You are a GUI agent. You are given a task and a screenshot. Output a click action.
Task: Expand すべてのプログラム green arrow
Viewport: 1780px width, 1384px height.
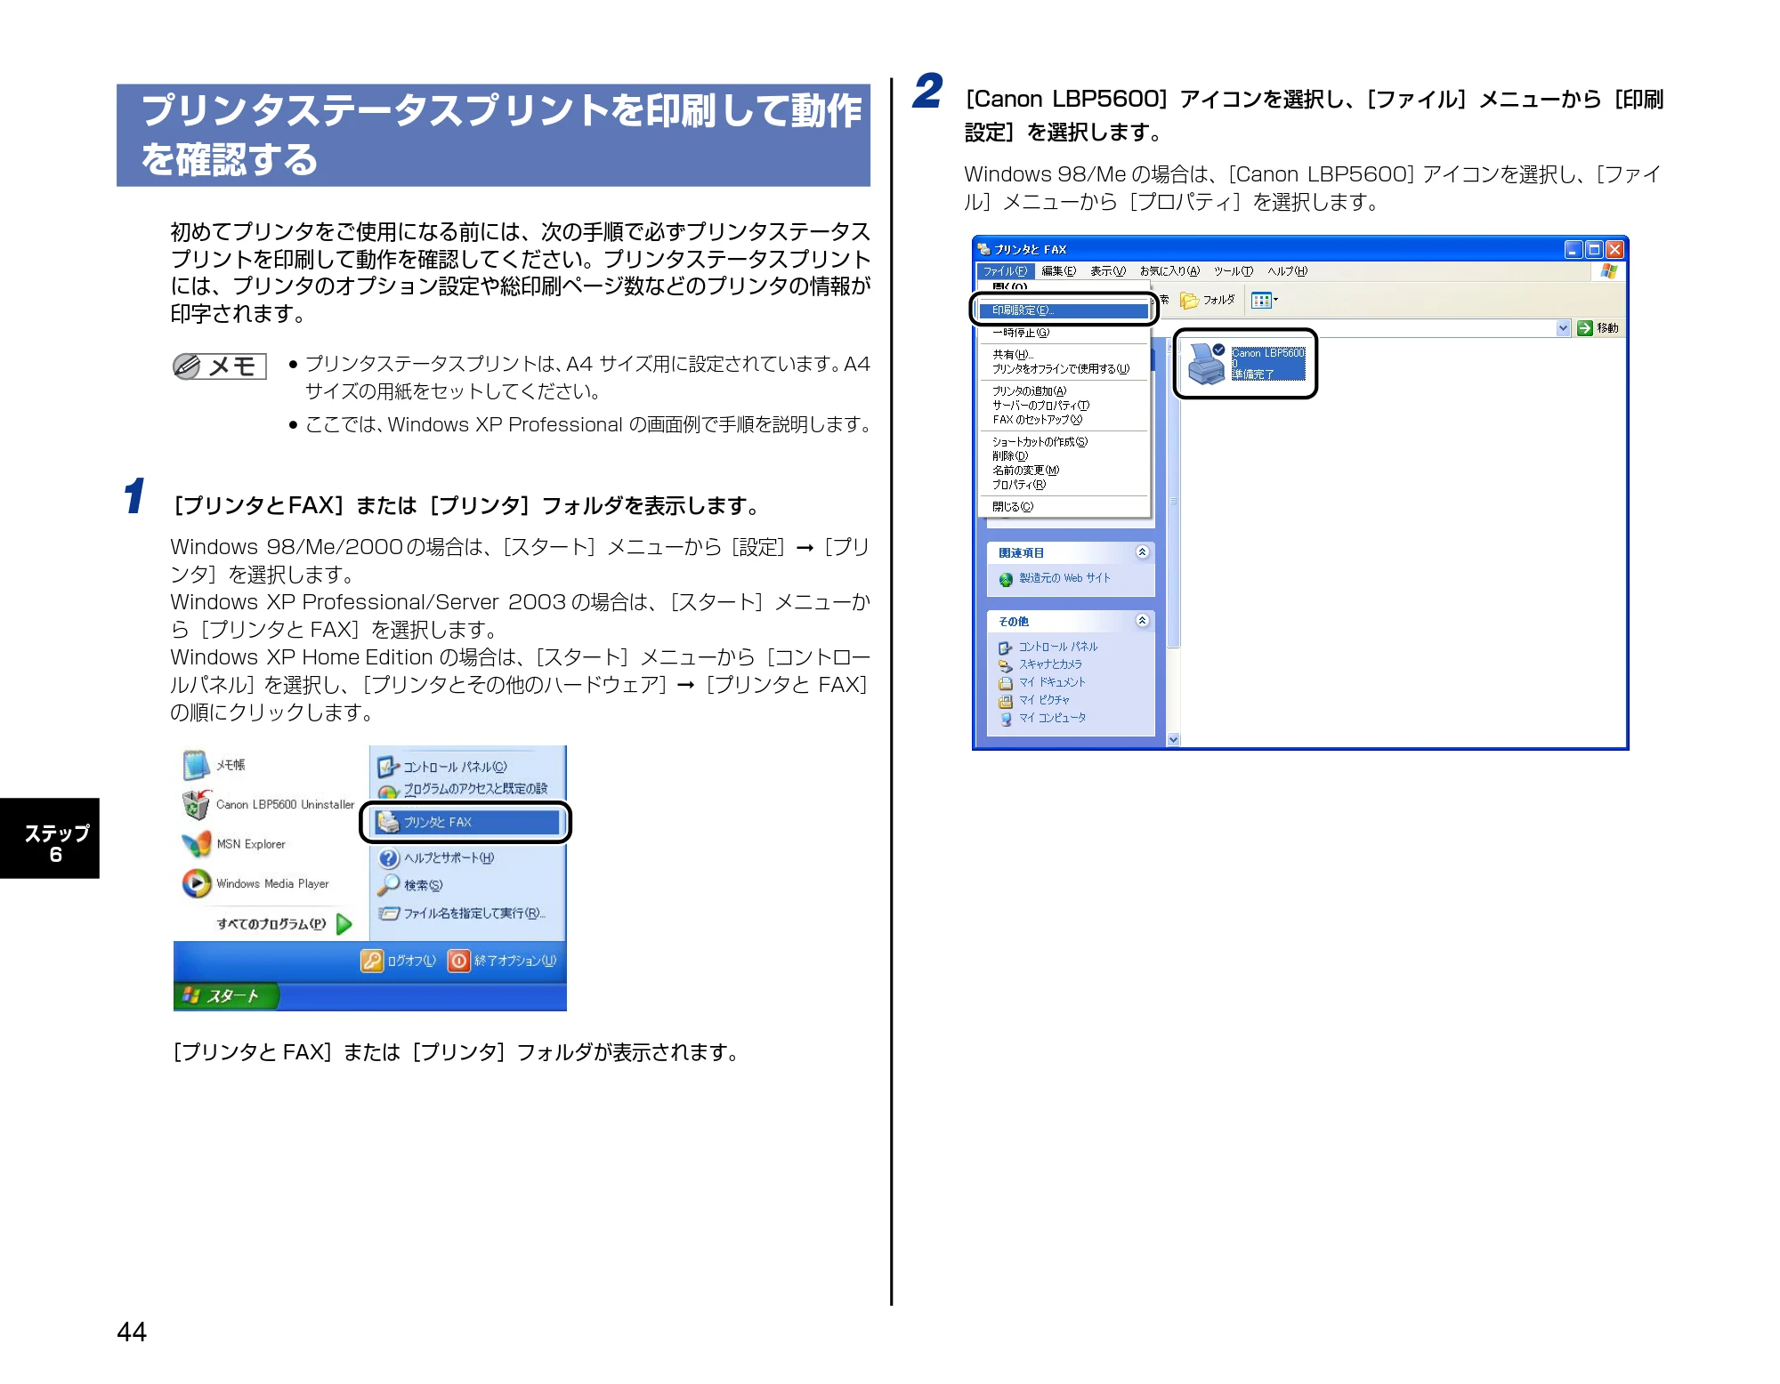[x=345, y=924]
